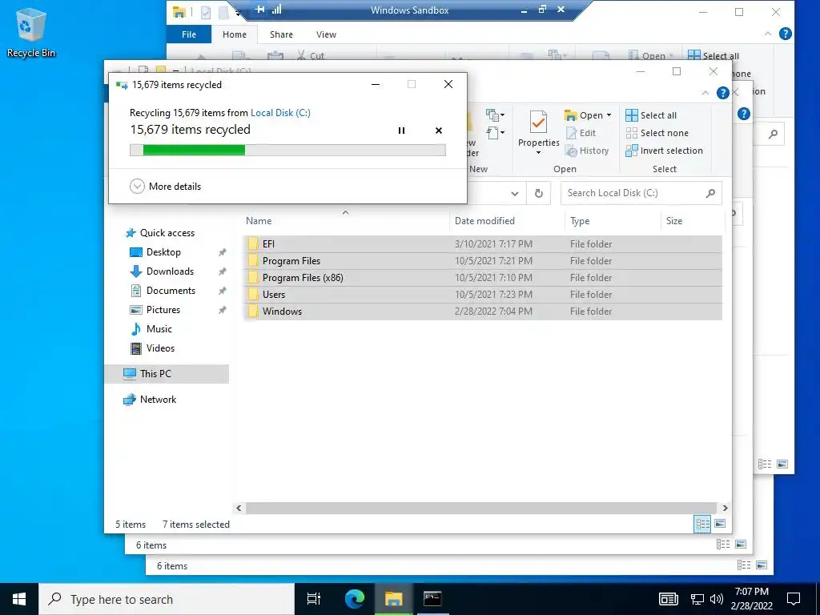820x615 pixels.
Task: Expand the Open dropdown arrow in the ribbon
Action: pos(609,115)
